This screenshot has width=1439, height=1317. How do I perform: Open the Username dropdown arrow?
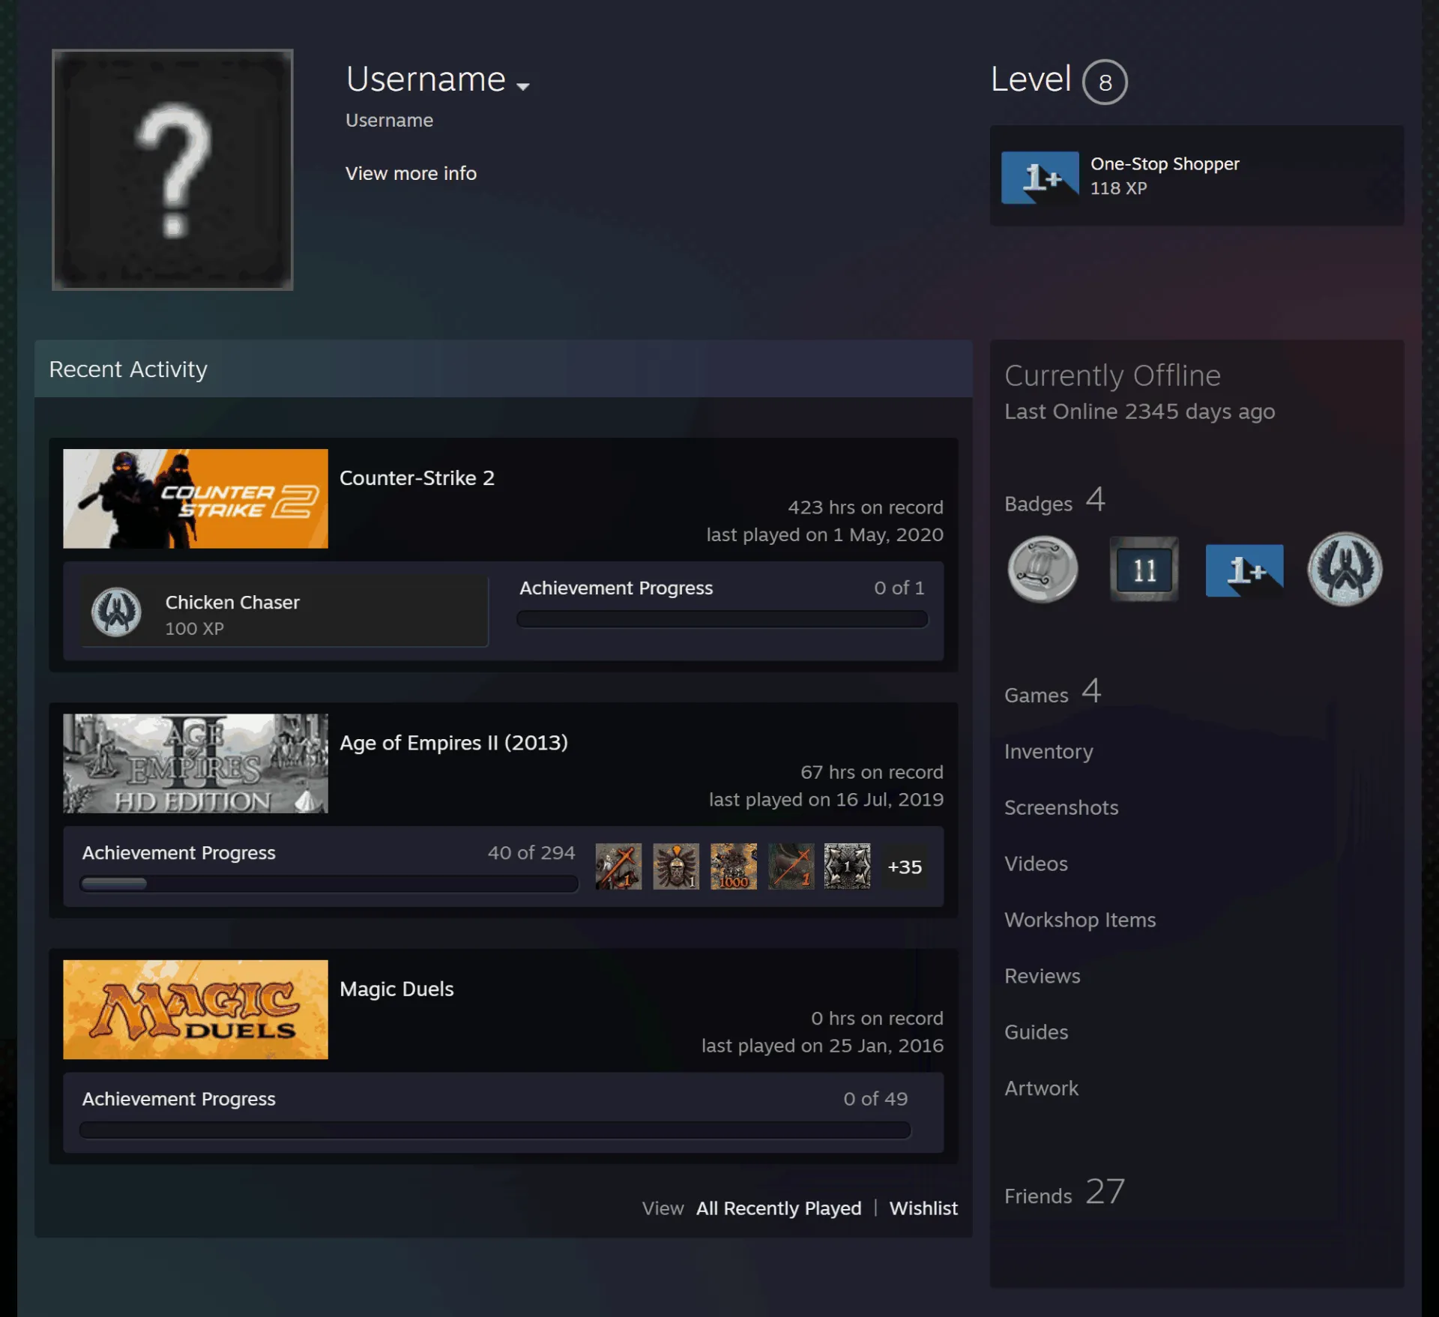[x=523, y=86]
